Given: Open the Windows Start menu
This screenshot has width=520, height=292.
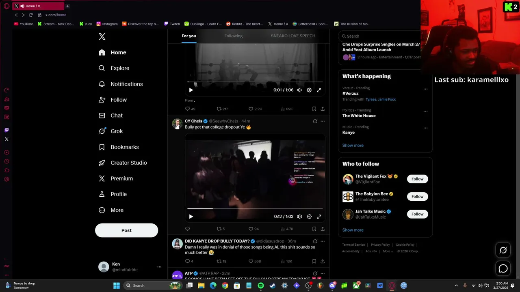Looking at the screenshot, I should pos(117,286).
